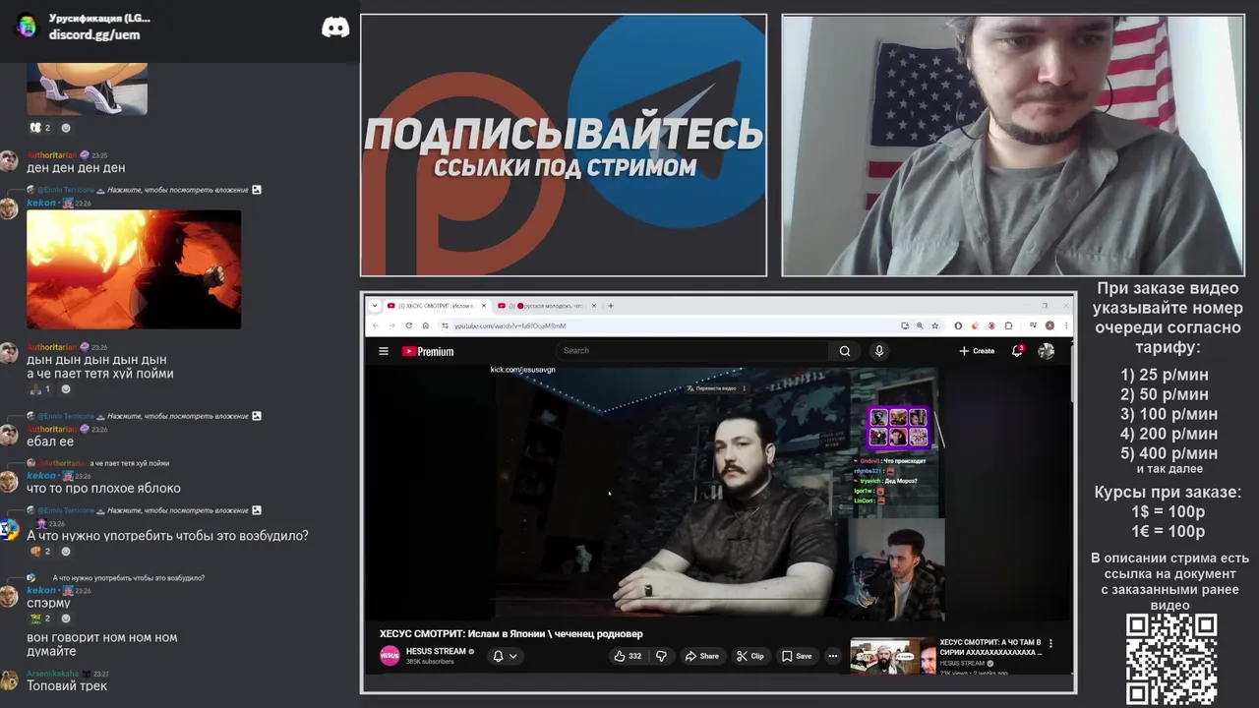This screenshot has height=708, width=1259.
Task: Go to YouTube Premium home logo
Action: pos(428,351)
